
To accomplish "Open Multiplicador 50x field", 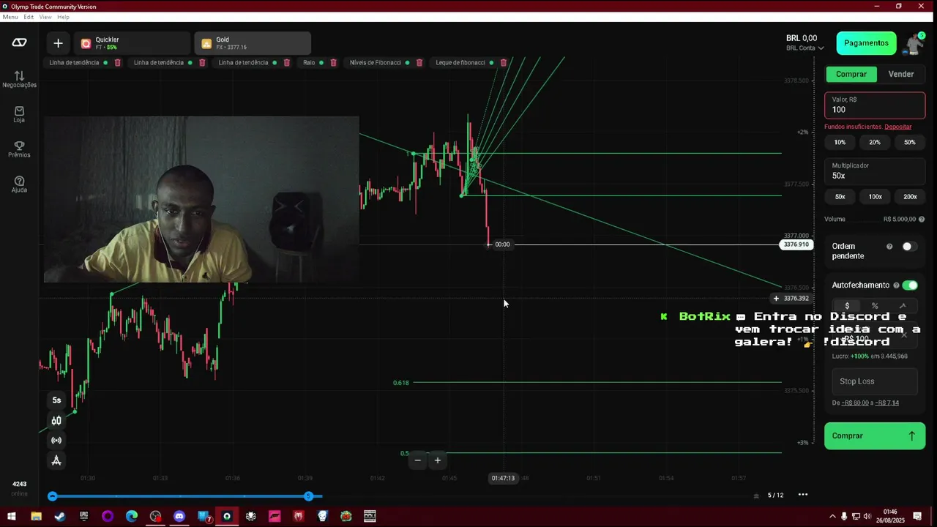I will [875, 171].
